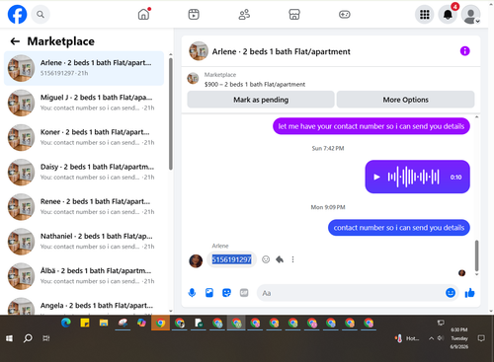Image resolution: width=494 pixels, height=362 pixels.
Task: Open the Gaming controller icon
Action: (345, 14)
